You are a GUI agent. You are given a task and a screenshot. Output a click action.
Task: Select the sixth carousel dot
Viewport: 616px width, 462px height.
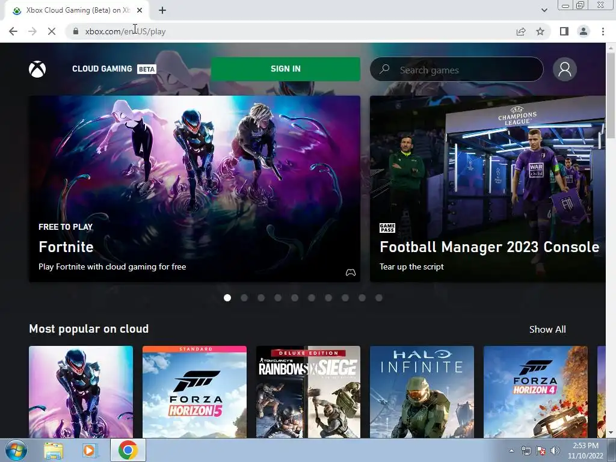click(x=312, y=298)
